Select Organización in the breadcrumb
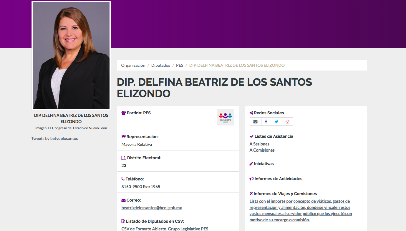406x231 pixels. [x=133, y=65]
